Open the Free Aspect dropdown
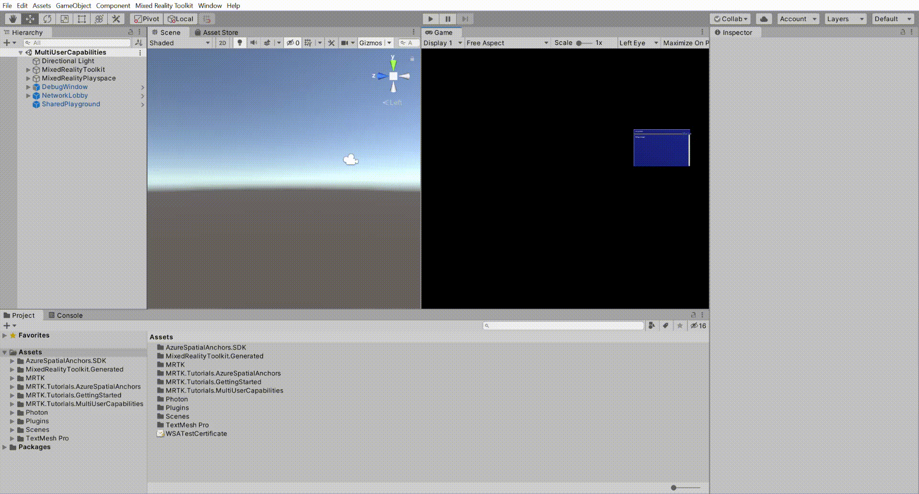The height and width of the screenshot is (494, 919). click(506, 43)
